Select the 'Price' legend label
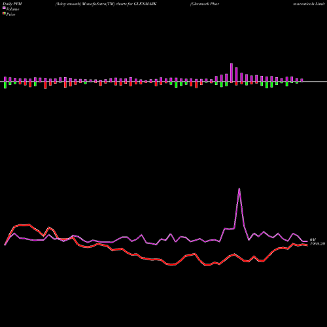 (x=10, y=14)
